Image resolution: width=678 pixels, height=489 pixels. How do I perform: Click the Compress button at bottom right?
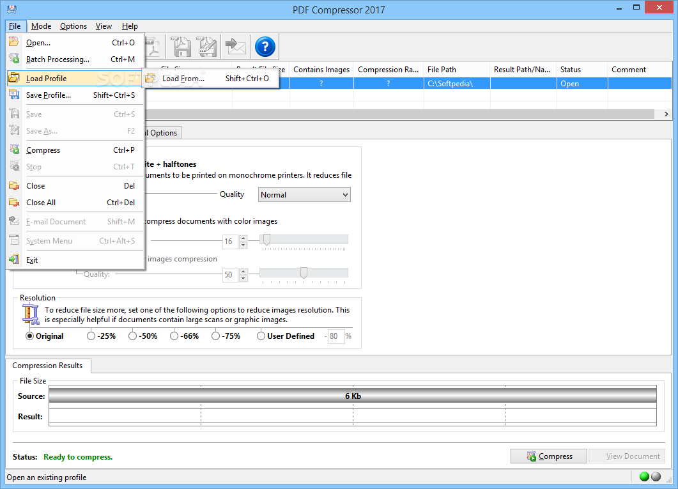(x=549, y=456)
